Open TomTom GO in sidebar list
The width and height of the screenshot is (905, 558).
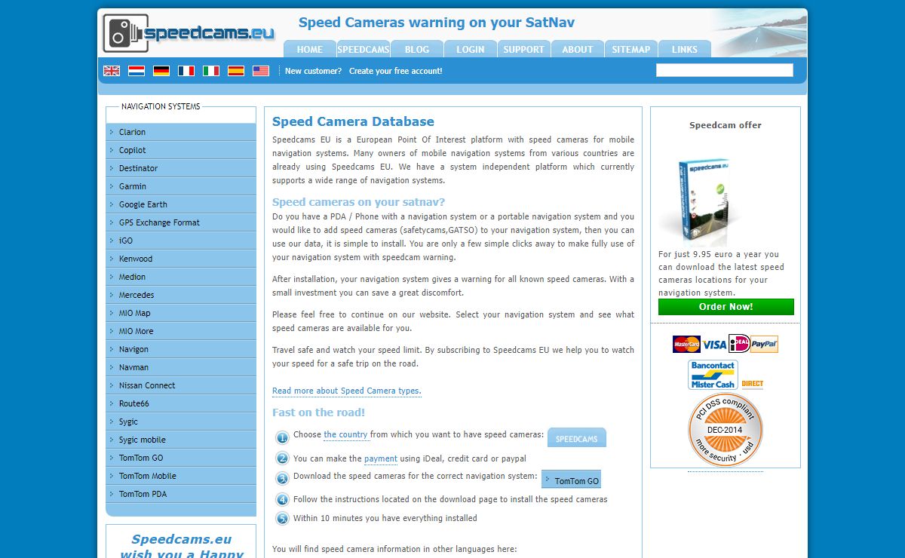coord(181,458)
